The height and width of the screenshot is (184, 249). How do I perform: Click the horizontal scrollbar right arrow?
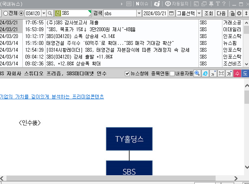click(236, 178)
